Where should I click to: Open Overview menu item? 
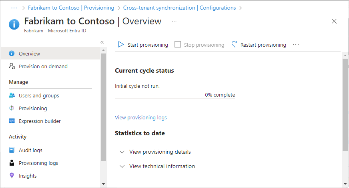click(x=50, y=53)
